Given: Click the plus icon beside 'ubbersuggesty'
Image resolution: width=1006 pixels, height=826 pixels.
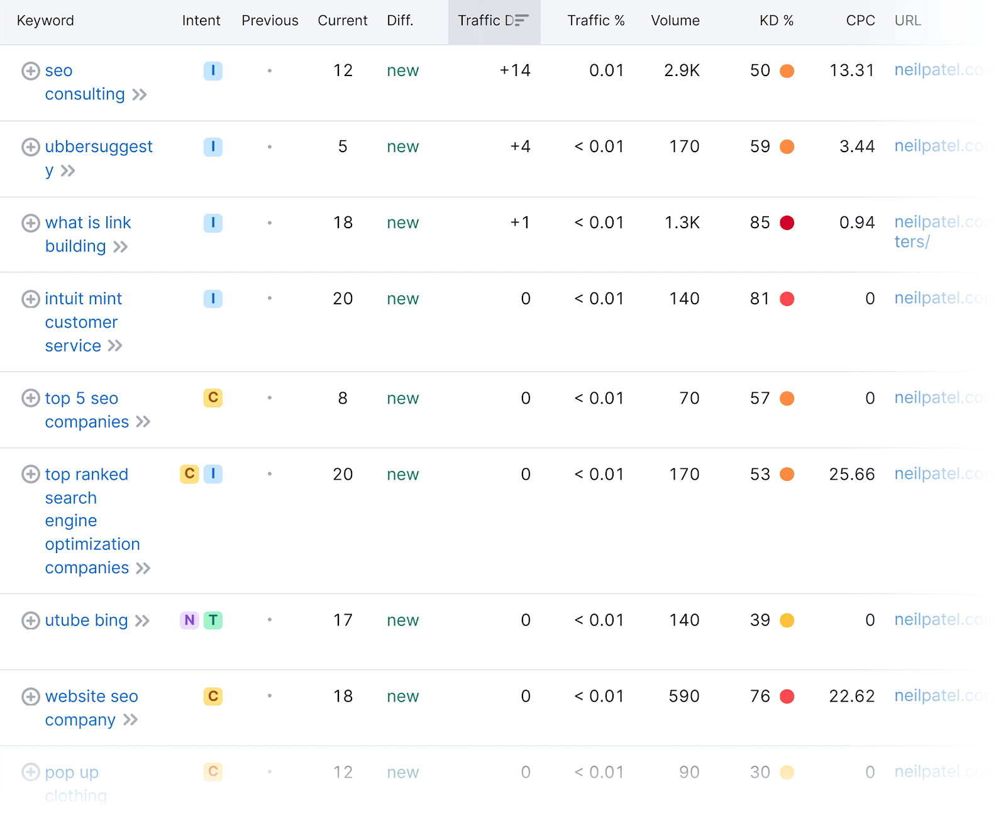Looking at the screenshot, I should pos(30,147).
